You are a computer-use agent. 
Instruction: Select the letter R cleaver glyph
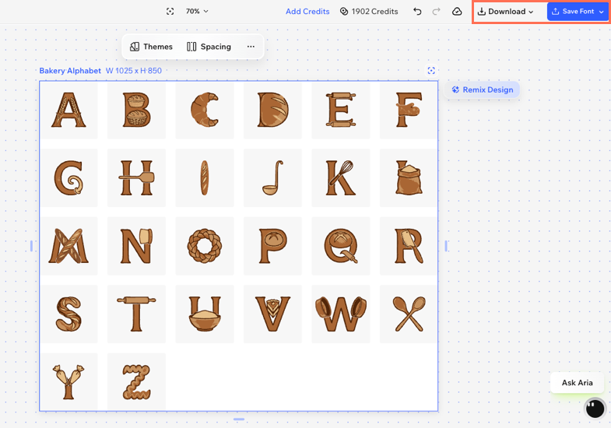point(409,246)
